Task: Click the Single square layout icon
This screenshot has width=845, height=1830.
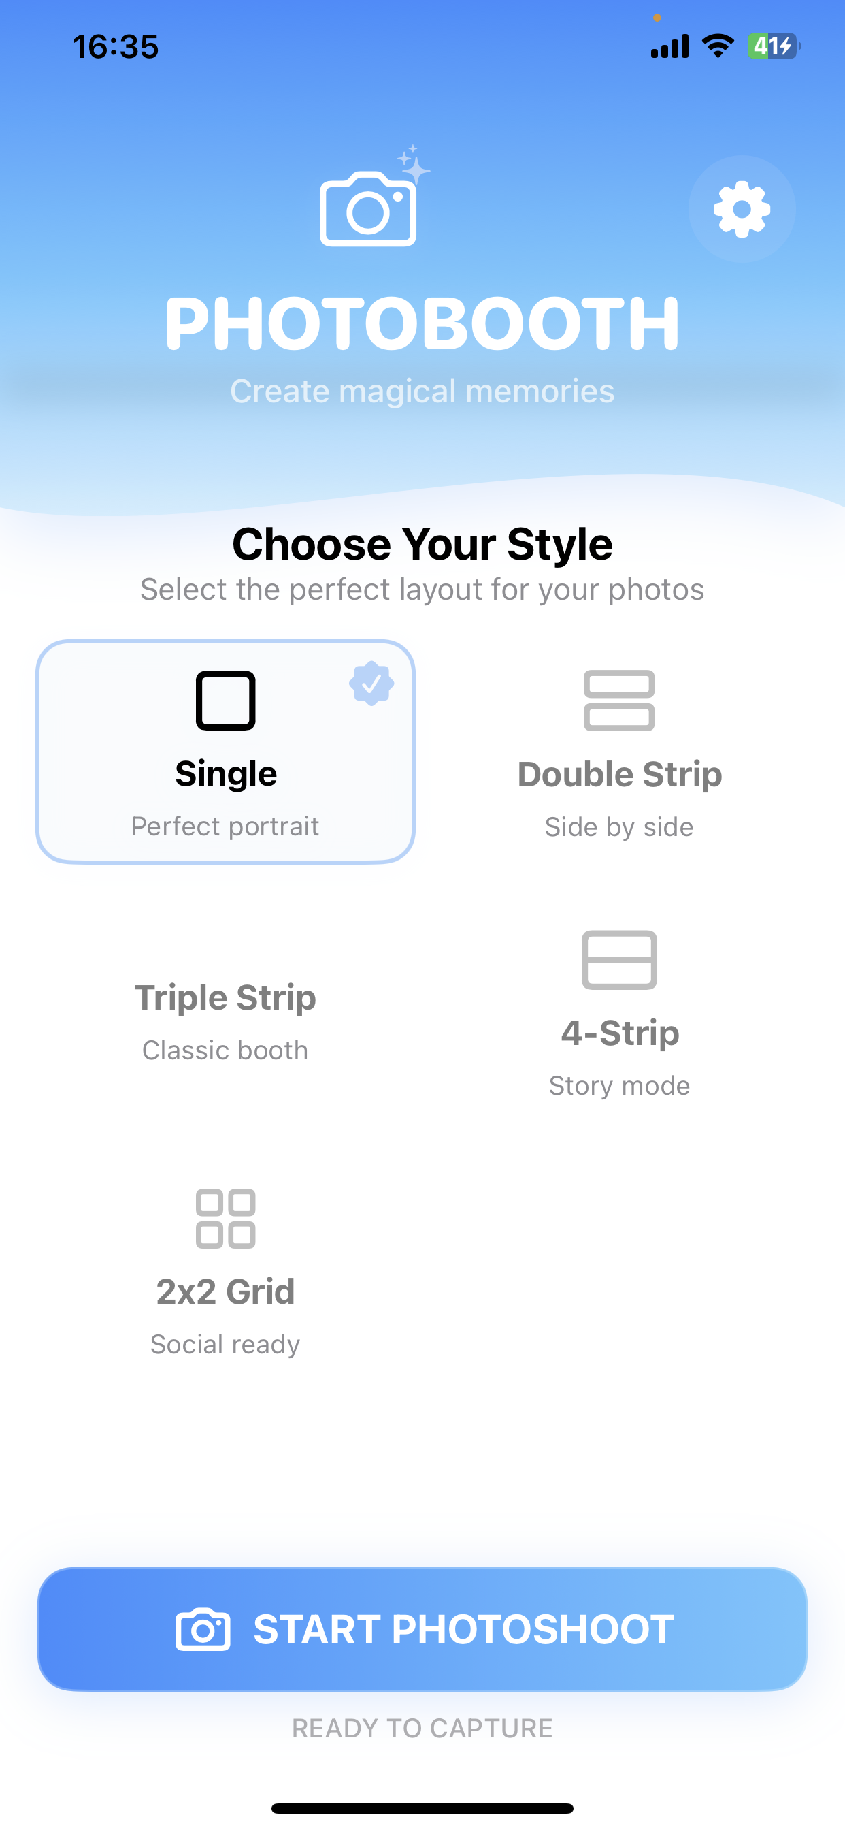Action: click(x=225, y=701)
